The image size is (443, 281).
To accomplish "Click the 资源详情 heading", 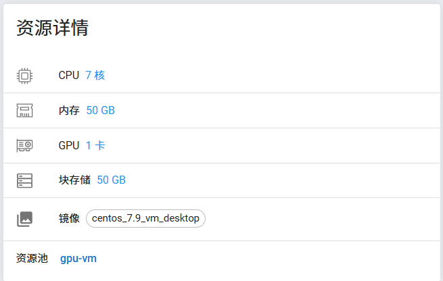I will coord(52,28).
